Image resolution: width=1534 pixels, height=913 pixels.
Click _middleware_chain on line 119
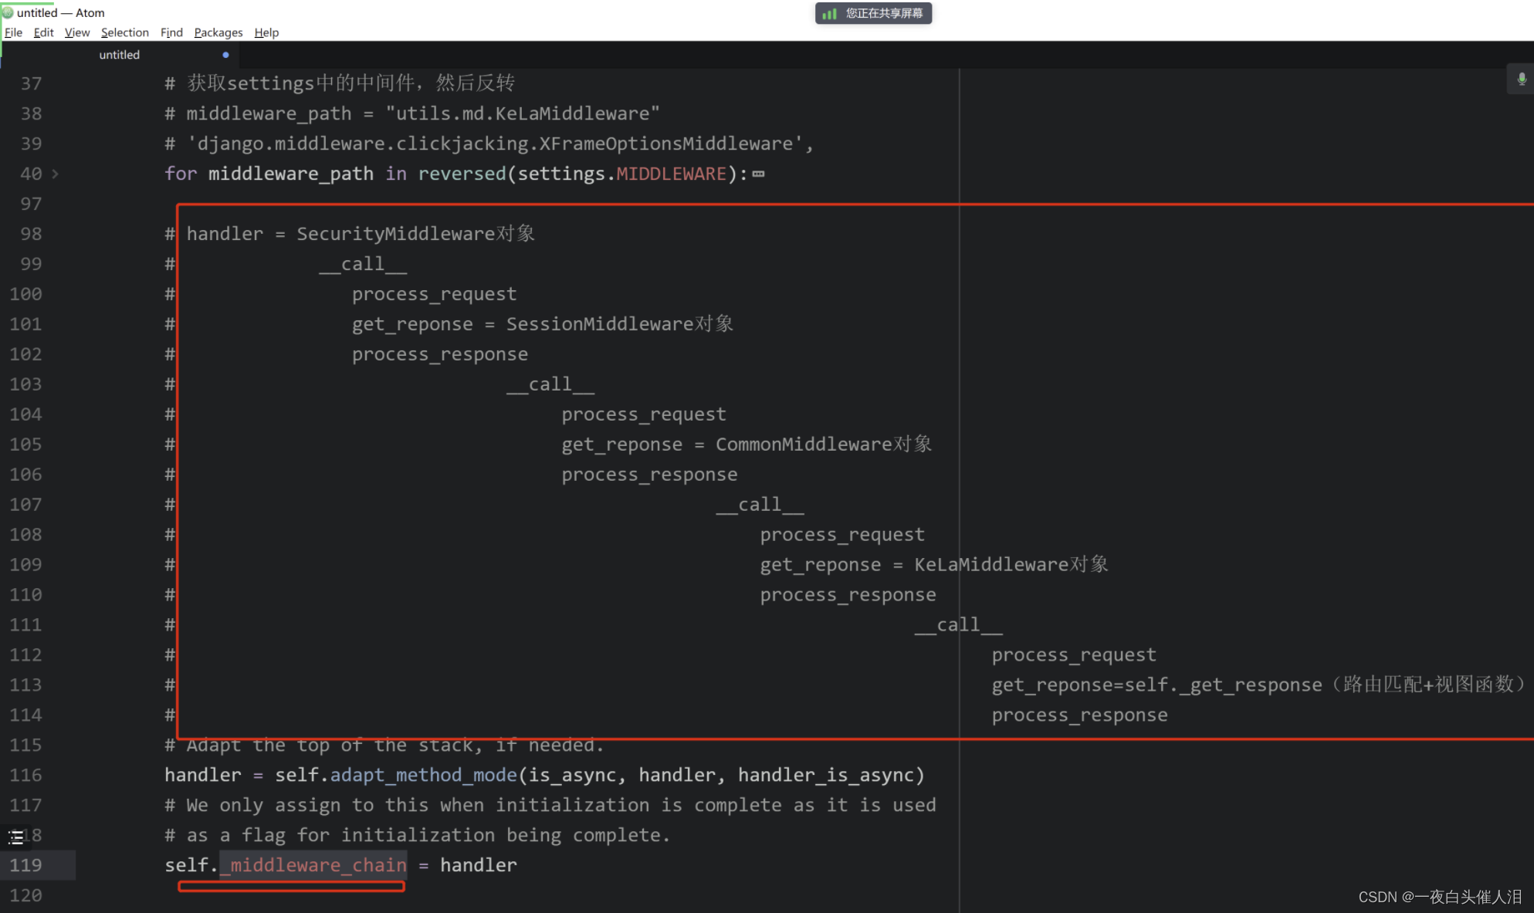(313, 865)
